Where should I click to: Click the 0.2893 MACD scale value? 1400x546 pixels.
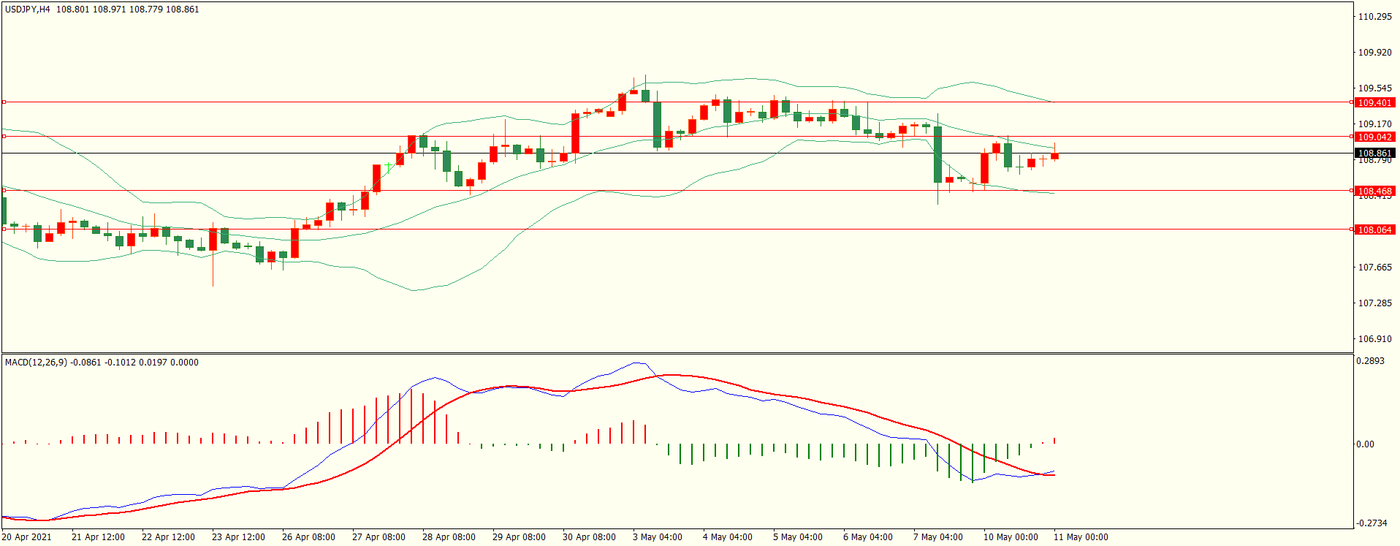pyautogui.click(x=1370, y=361)
